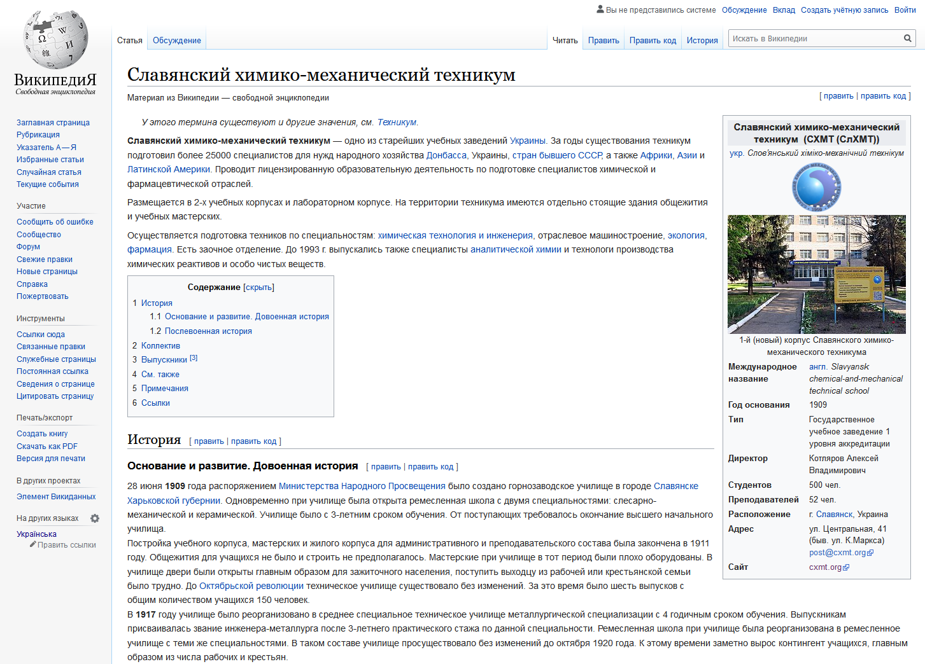Open Обсуждение link in personal toolbar
Image resolution: width=925 pixels, height=664 pixels.
point(744,10)
